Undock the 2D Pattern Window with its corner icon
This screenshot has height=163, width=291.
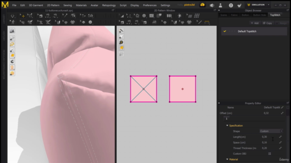click(215, 10)
